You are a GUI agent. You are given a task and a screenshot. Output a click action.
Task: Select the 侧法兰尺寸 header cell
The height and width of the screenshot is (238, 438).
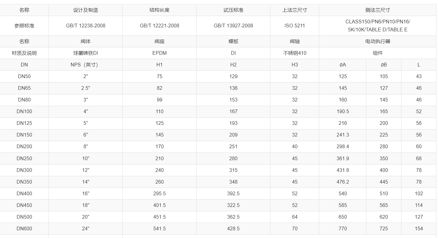click(377, 10)
